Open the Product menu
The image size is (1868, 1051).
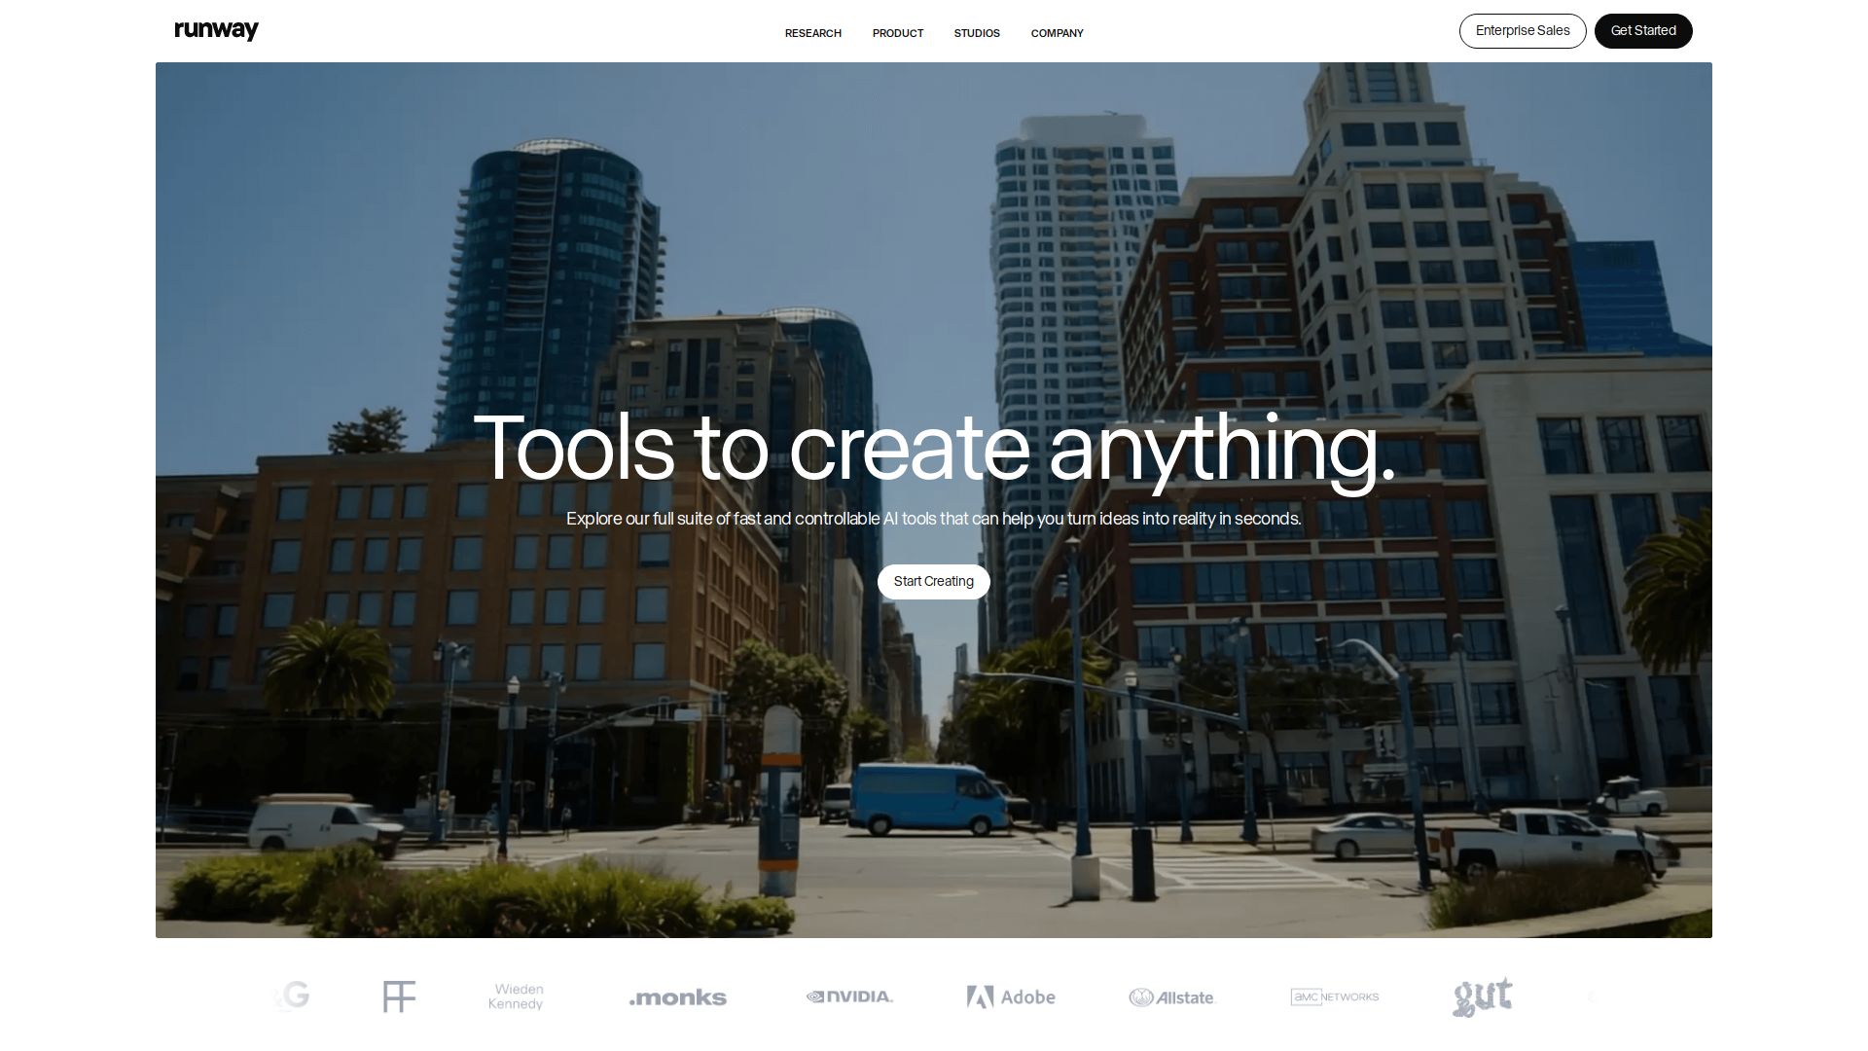[x=897, y=33]
